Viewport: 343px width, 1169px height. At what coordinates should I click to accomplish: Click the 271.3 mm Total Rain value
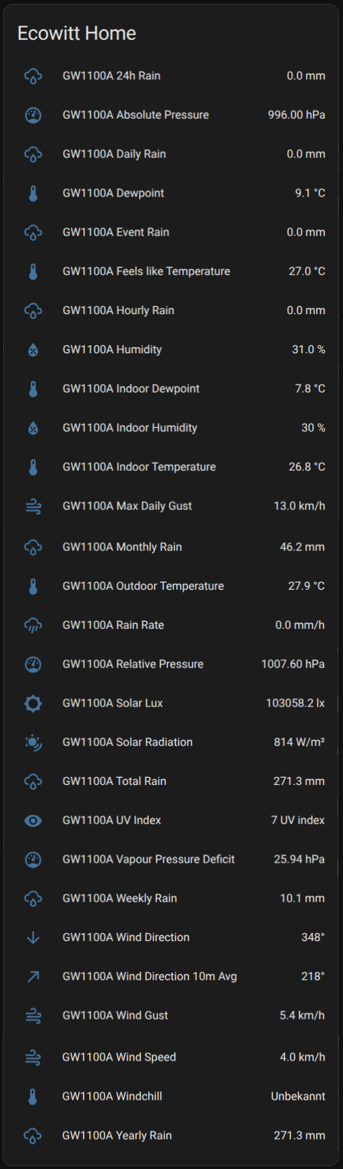[299, 781]
